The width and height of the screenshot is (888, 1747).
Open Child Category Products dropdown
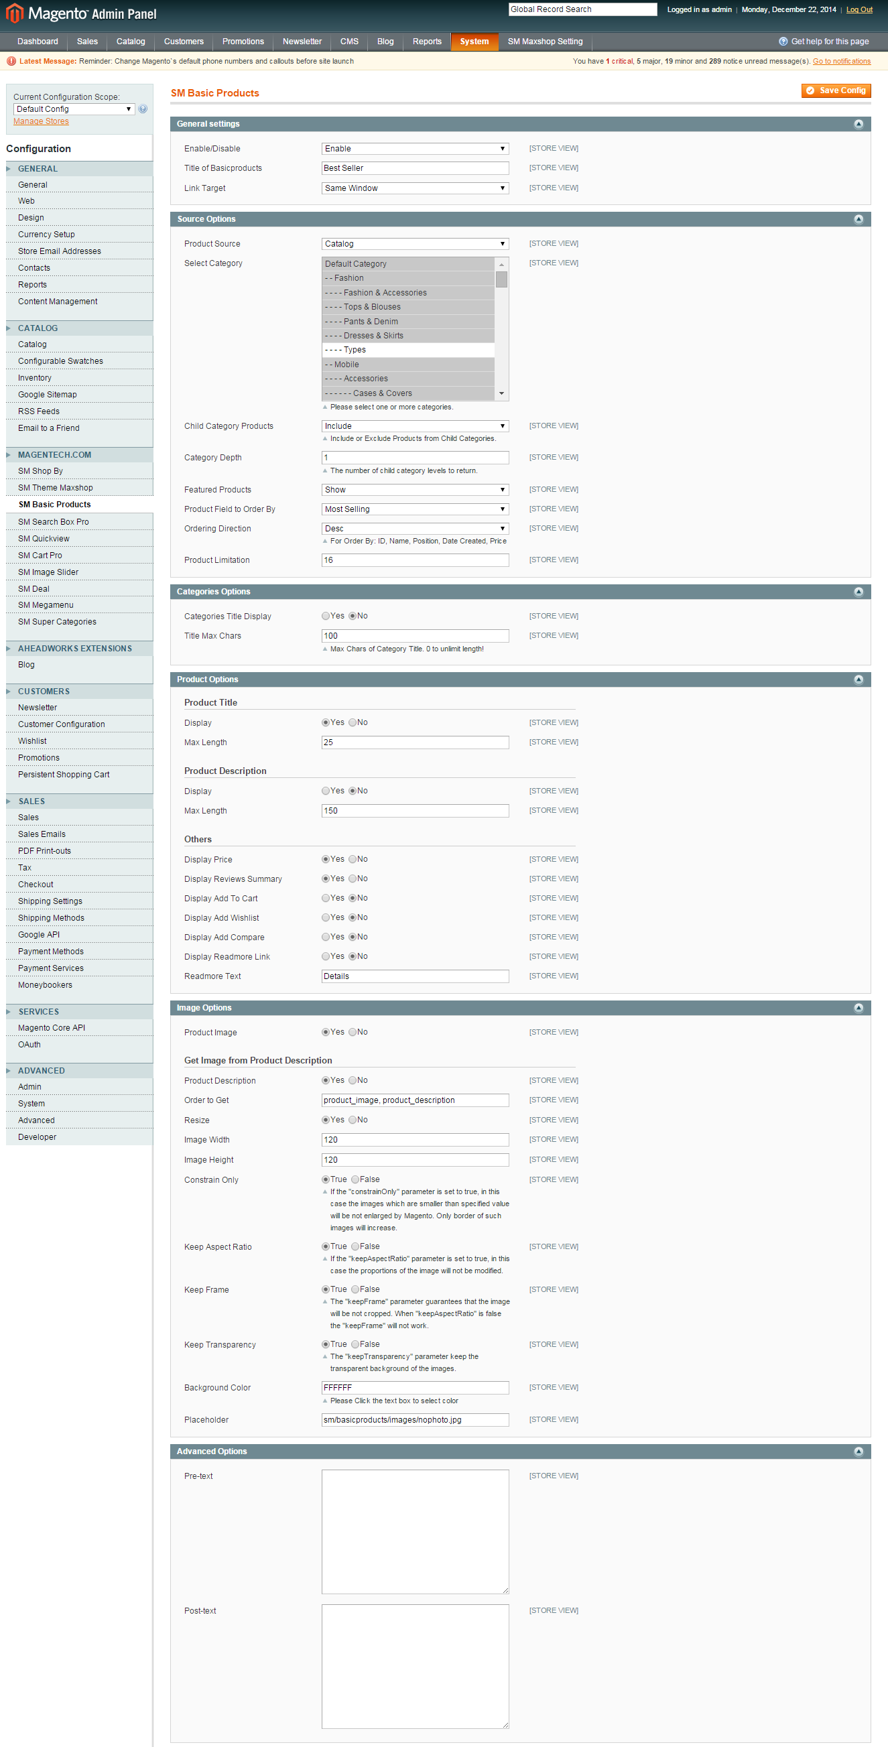(415, 426)
